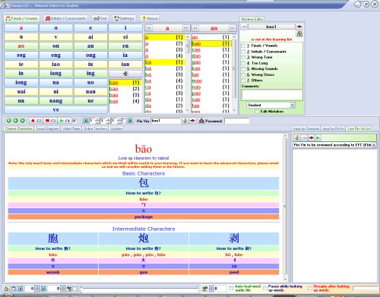Click the stepper arrows of first number field

(x=98, y=121)
